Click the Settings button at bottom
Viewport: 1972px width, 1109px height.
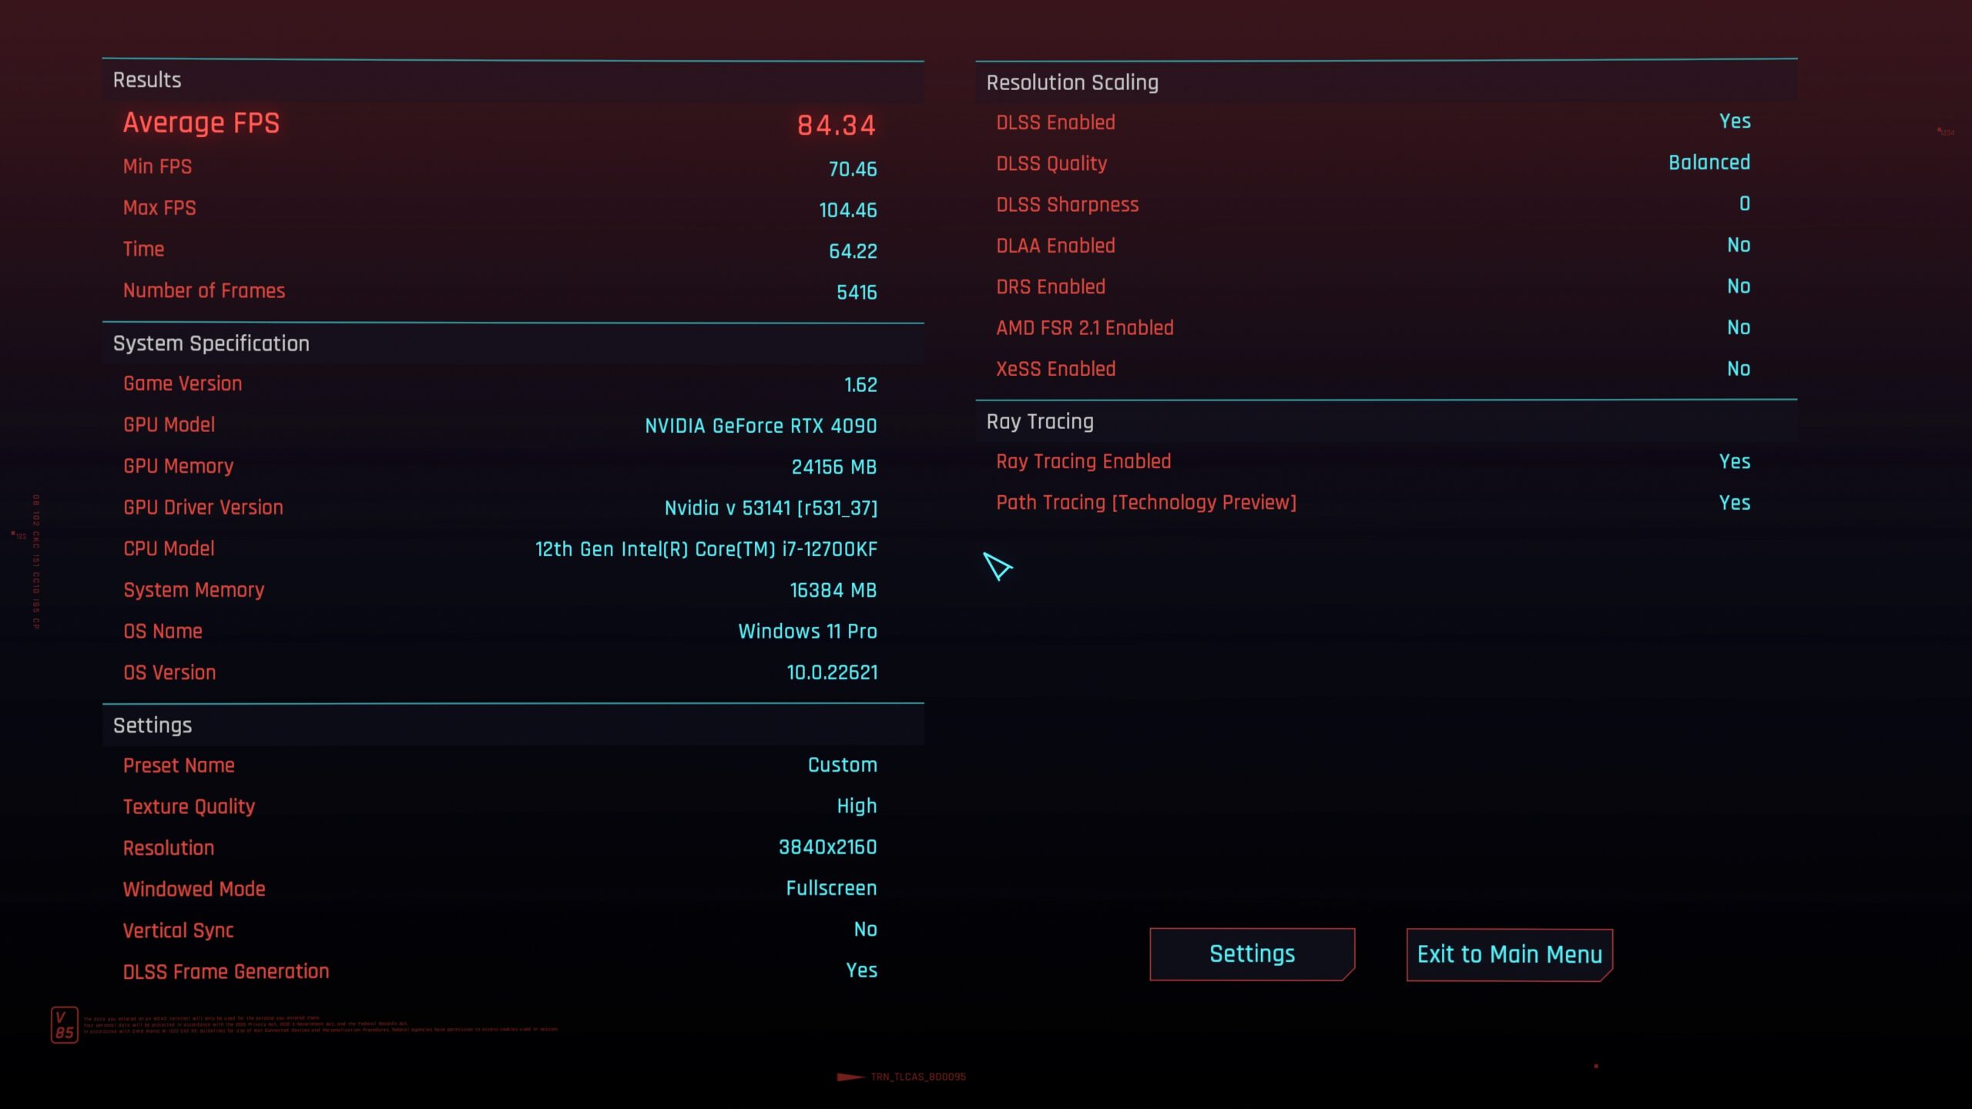[1252, 955]
